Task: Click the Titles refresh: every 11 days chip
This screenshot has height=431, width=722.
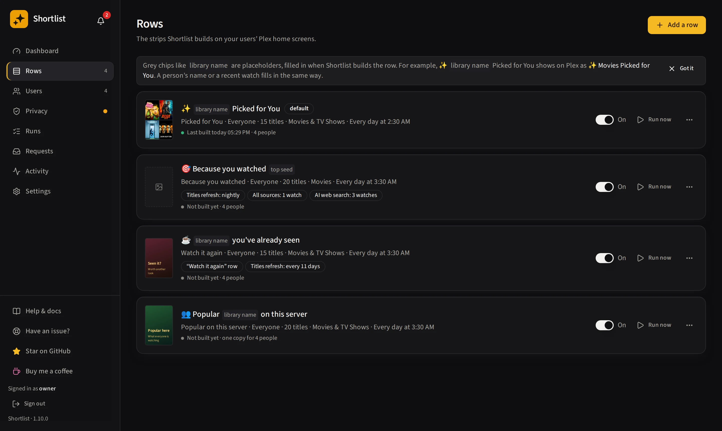Action: point(285,266)
